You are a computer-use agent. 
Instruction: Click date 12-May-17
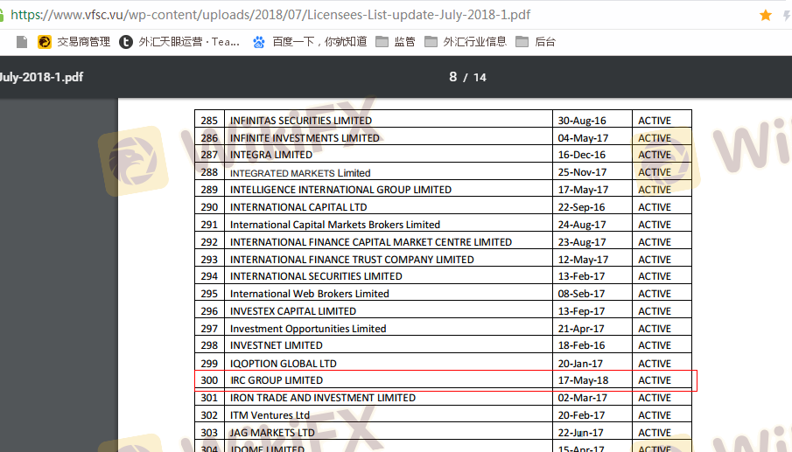[583, 260]
